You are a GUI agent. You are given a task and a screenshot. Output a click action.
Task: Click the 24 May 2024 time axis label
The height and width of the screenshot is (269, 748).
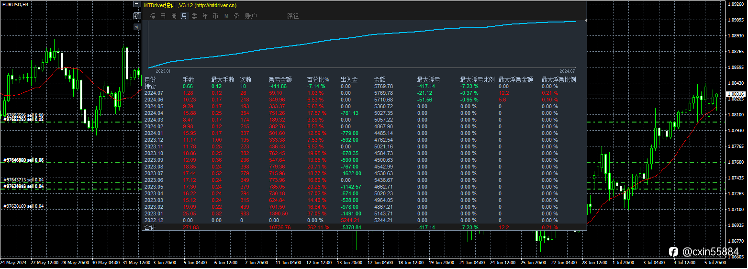coord(13,263)
